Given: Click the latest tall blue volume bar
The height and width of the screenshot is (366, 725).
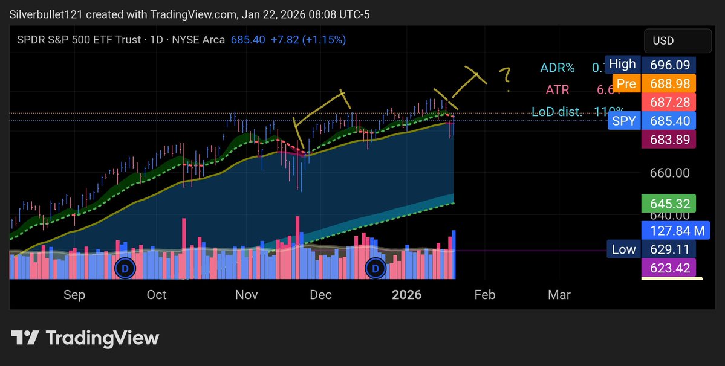Looking at the screenshot, I should coord(454,254).
